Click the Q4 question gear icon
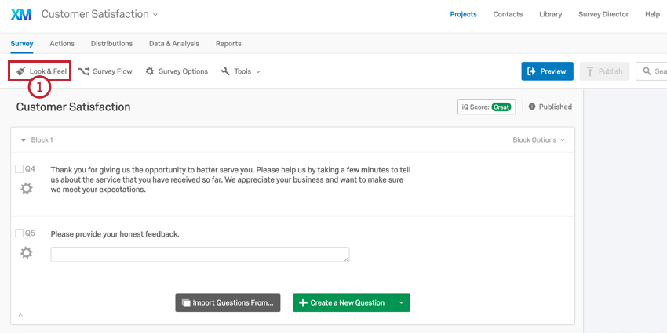Viewport: 667px width, 333px height. [27, 189]
